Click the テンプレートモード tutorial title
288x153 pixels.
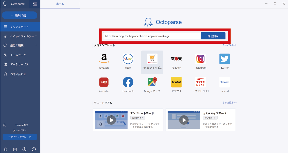(x=142, y=113)
